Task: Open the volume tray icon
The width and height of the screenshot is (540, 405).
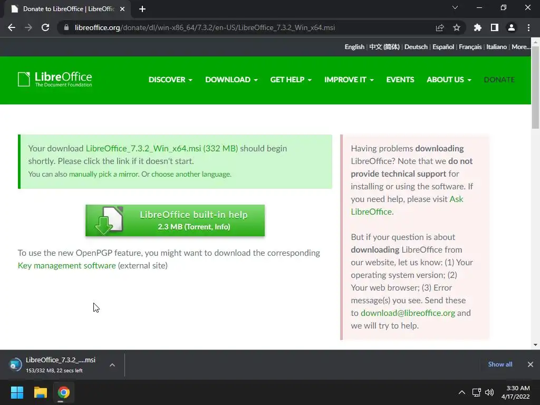Action: coord(489,392)
